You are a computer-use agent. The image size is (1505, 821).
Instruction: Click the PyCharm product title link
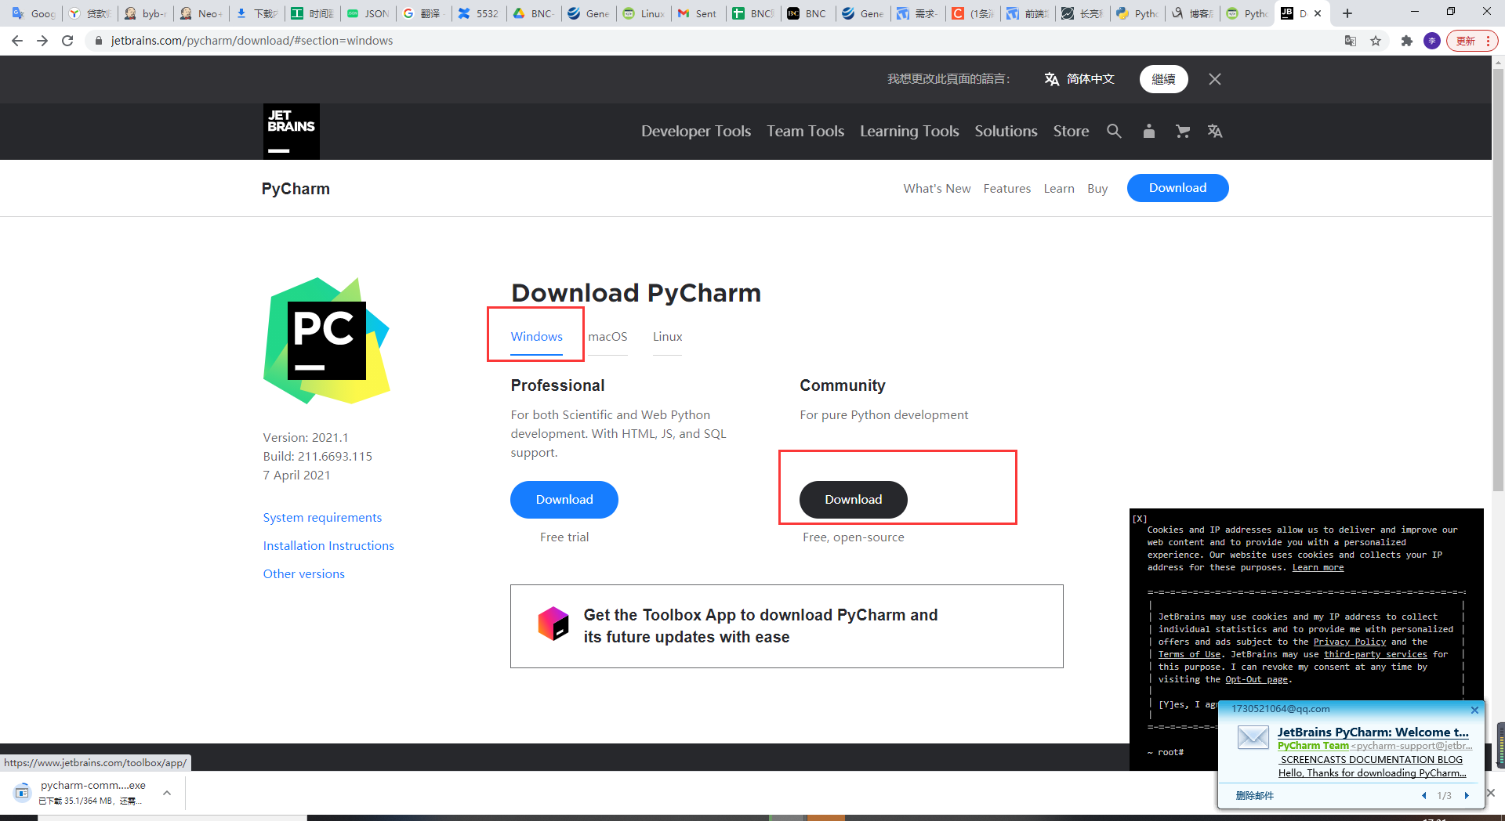[x=296, y=189]
